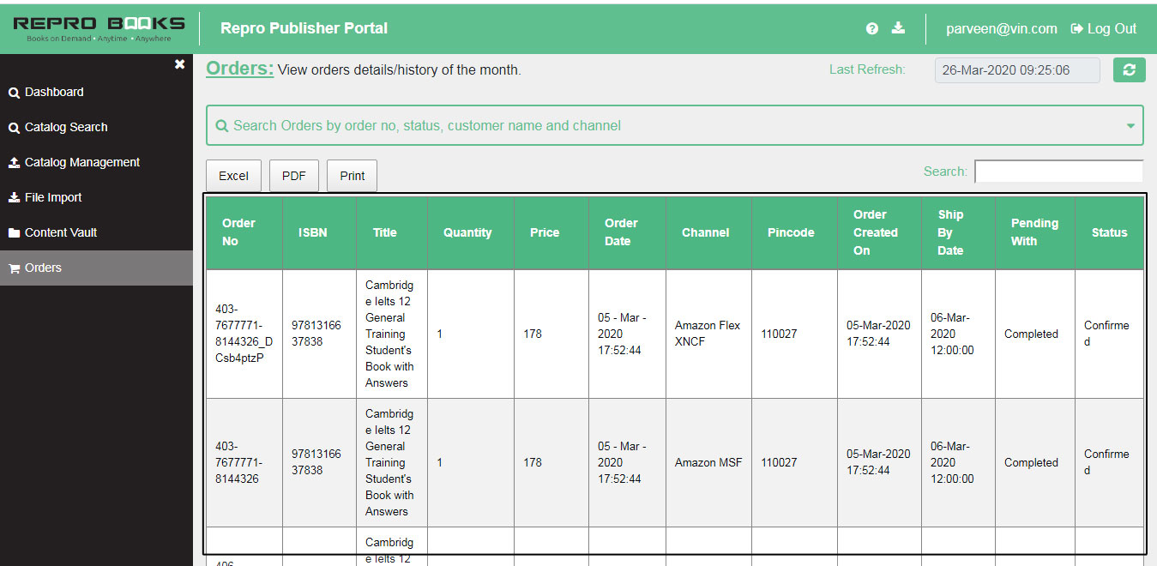Export the orders as PDF
The image size is (1157, 566).
(293, 175)
